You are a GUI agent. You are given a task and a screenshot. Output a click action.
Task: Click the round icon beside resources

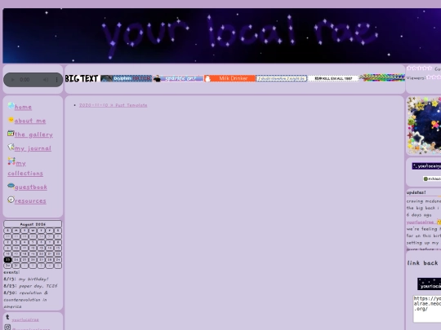[11, 200]
